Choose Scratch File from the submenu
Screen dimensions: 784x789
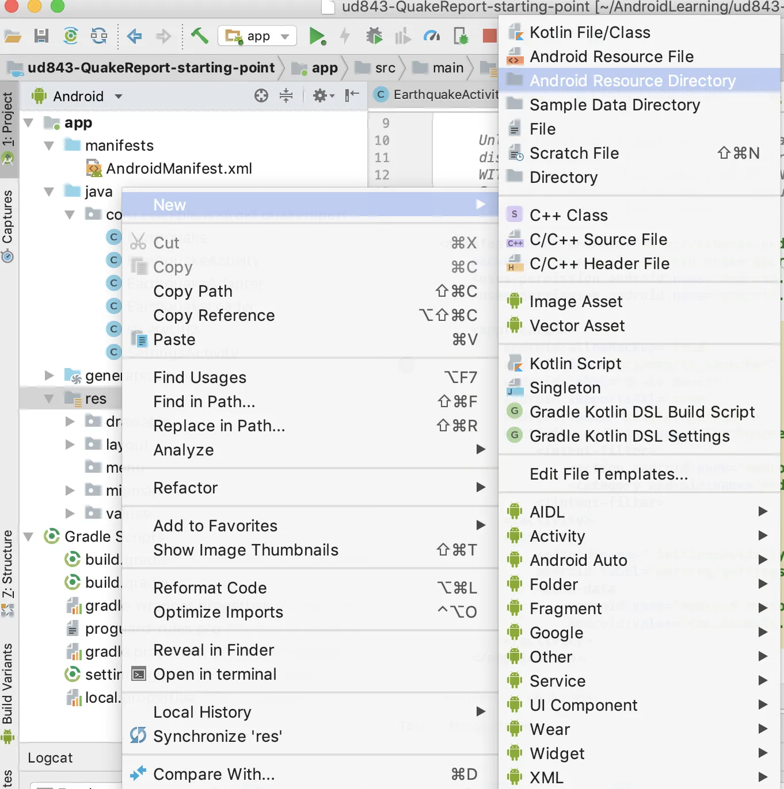(x=639, y=153)
